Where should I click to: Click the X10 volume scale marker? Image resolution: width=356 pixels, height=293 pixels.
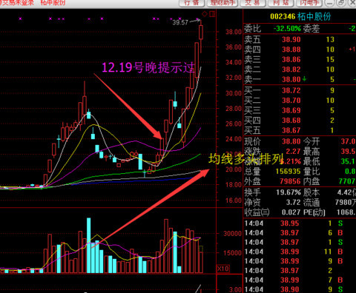click(x=223, y=269)
